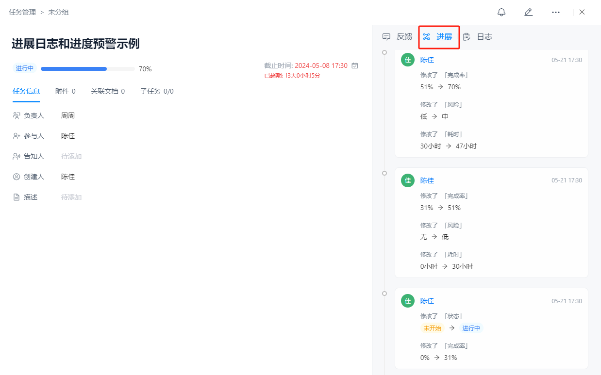Click avatar in 未开始 → 进行中 entry
The height and width of the screenshot is (375, 601).
tap(408, 301)
